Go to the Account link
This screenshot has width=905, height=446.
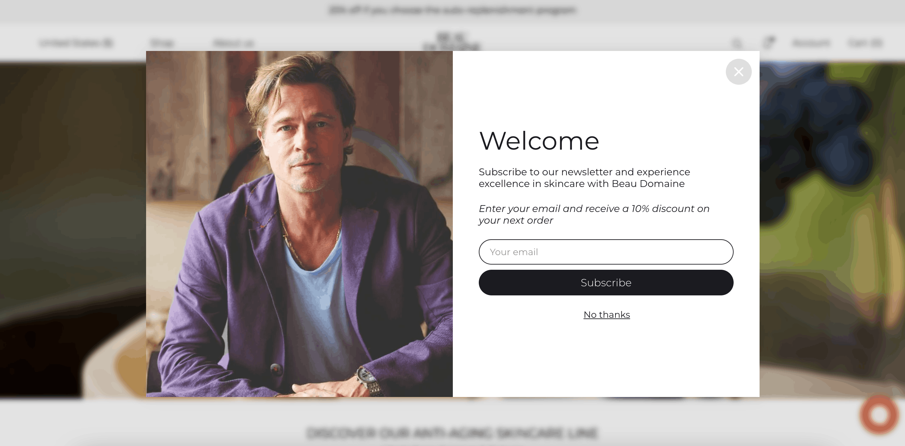click(811, 43)
